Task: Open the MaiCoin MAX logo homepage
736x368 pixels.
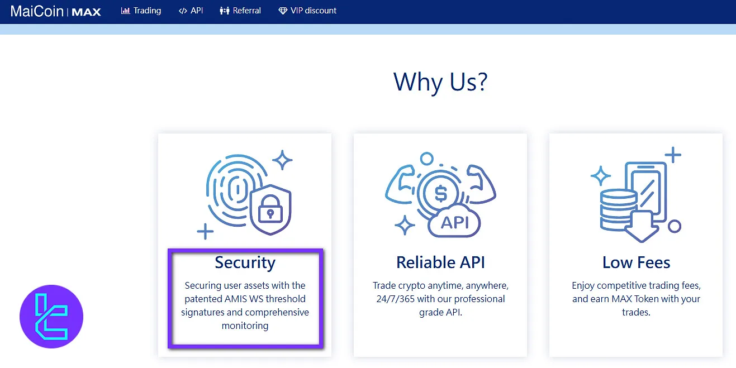Action: (x=56, y=11)
